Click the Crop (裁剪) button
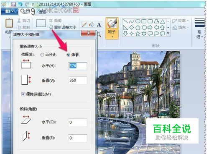This screenshot has height=154, width=209. tap(55, 21)
